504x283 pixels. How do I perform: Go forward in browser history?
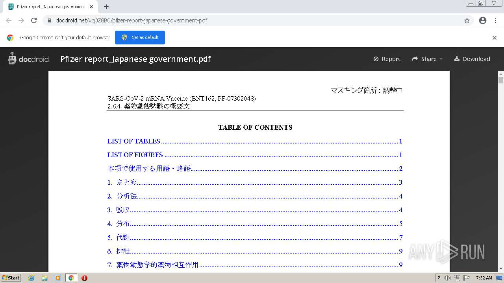tap(21, 20)
